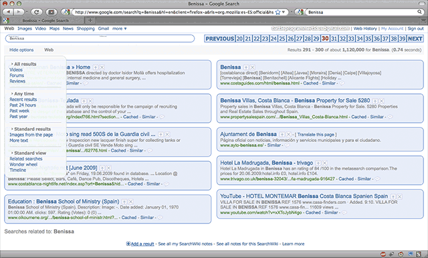Collapse Standard view options group
The width and height of the screenshot is (428, 258).
[x=28, y=153]
